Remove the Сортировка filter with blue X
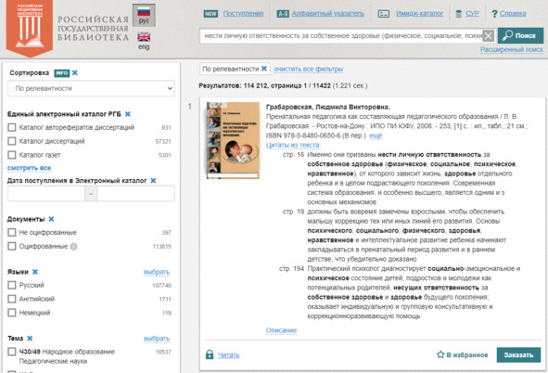The height and width of the screenshot is (373, 548). pos(75,73)
